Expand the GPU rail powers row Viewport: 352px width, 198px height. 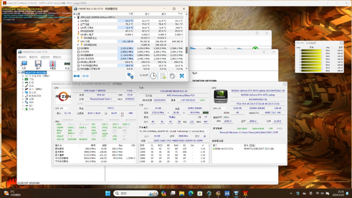click(78, 45)
